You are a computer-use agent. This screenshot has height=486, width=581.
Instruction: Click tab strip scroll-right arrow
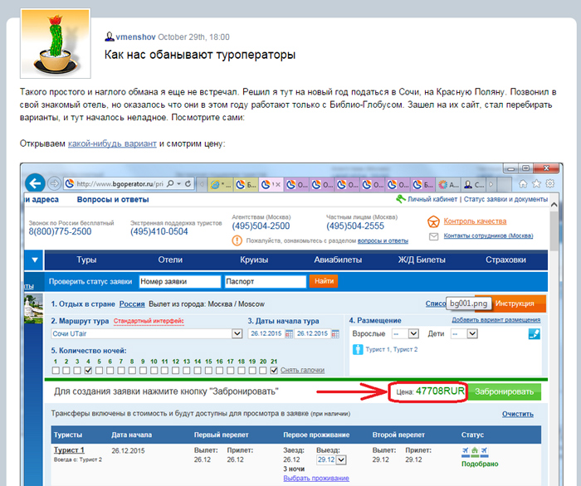coord(491,184)
